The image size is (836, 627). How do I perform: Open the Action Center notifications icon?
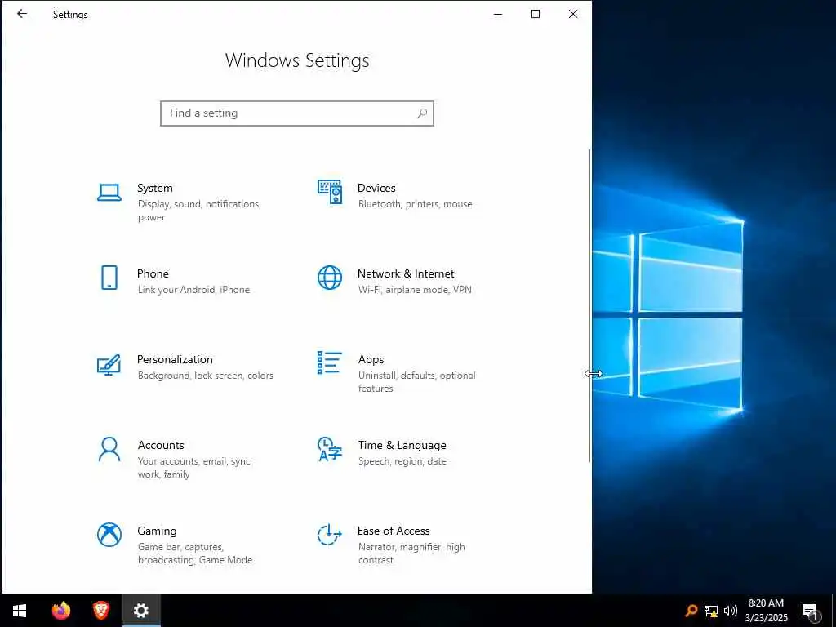click(811, 611)
